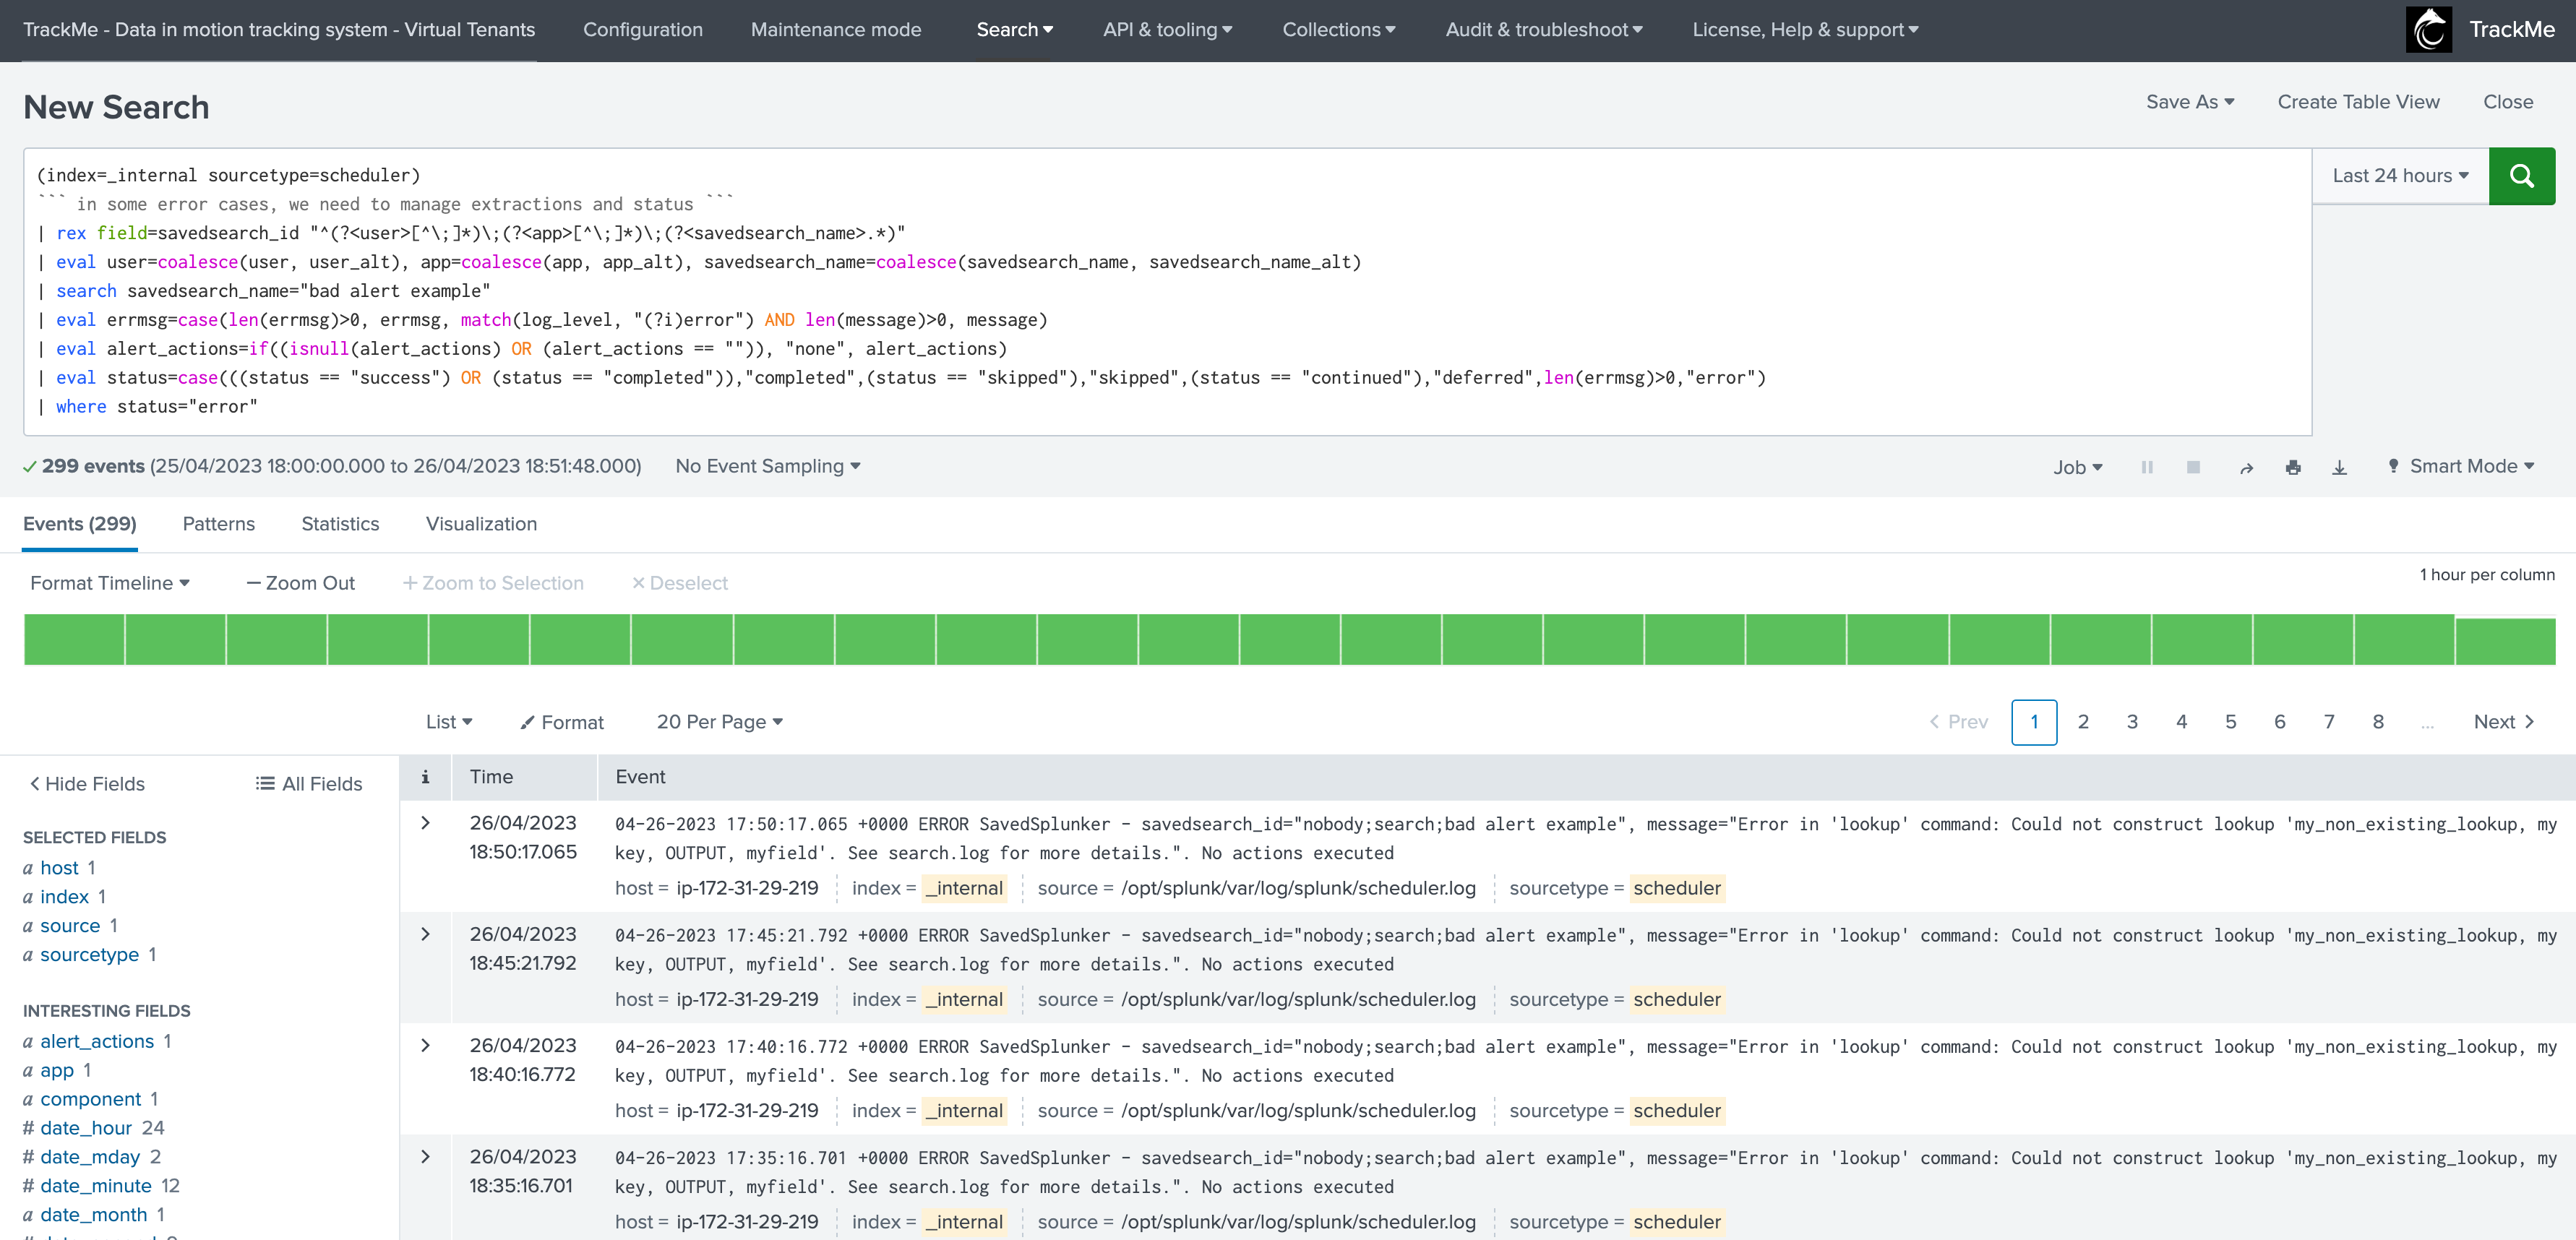Viewport: 2576px width, 1240px height.
Task: Open the Job dropdown
Action: pyautogui.click(x=2077, y=467)
